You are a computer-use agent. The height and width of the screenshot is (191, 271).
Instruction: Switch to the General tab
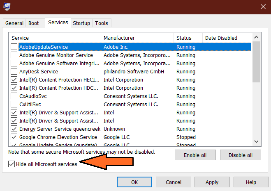(x=14, y=23)
